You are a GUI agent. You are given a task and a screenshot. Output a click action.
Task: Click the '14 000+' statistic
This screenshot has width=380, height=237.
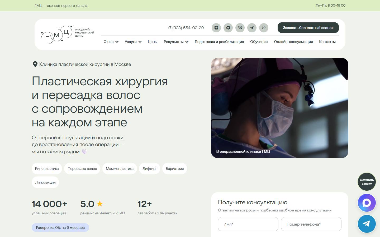click(x=50, y=204)
